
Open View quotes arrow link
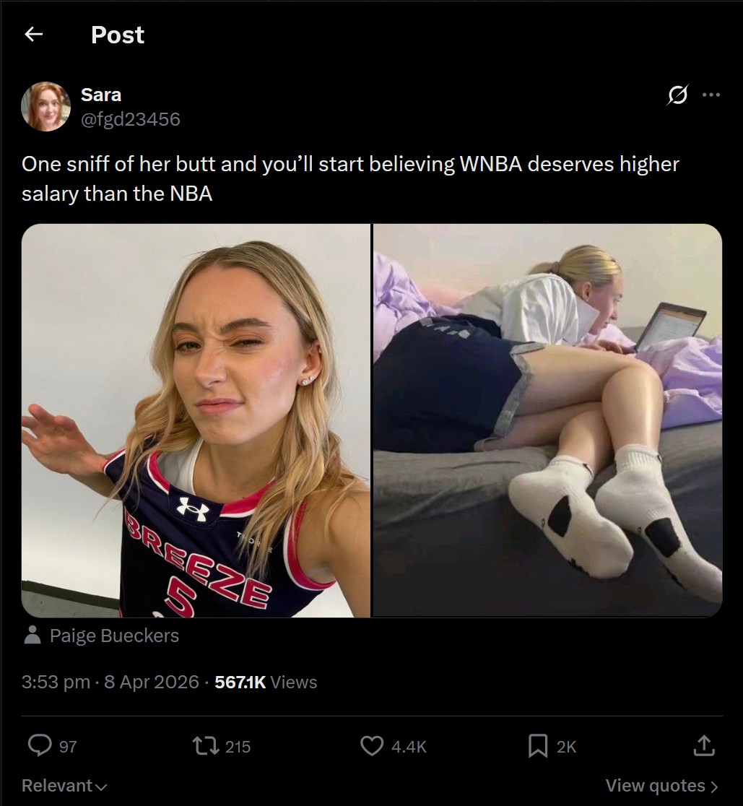pyautogui.click(x=662, y=786)
